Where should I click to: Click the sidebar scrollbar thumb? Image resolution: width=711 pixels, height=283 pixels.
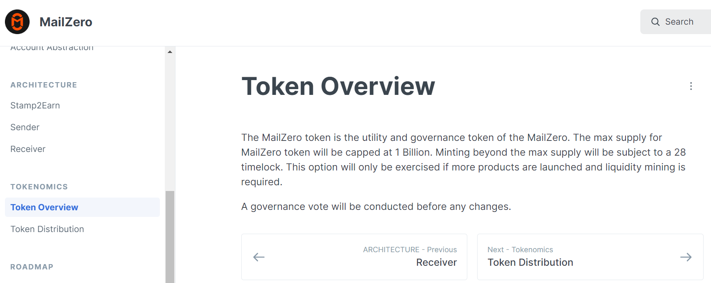click(x=169, y=234)
